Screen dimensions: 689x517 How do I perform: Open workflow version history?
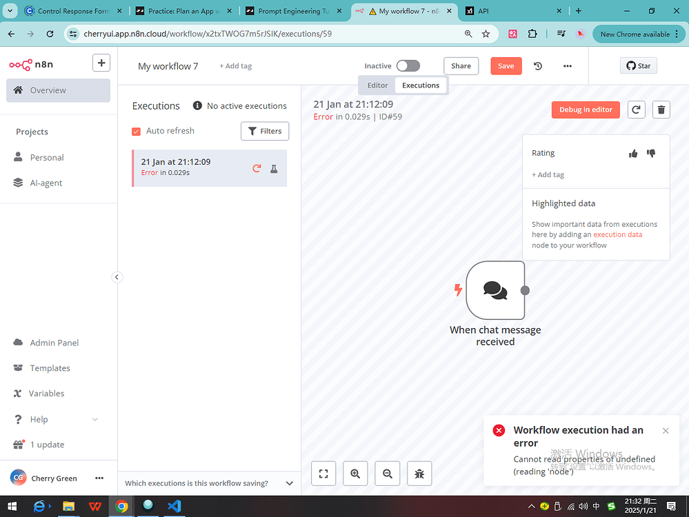(537, 65)
